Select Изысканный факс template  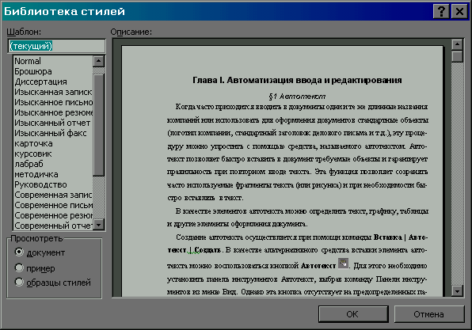click(x=51, y=133)
